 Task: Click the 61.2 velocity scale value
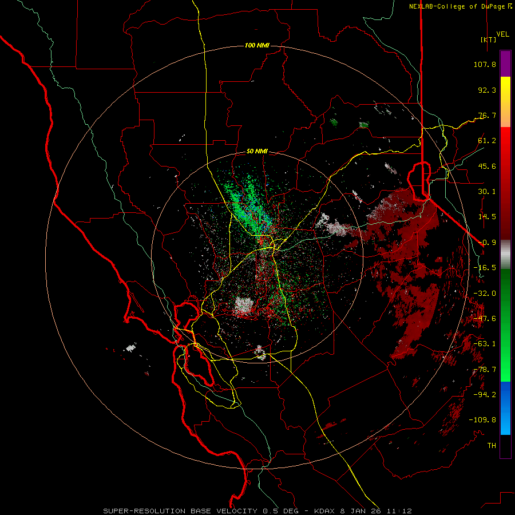coord(487,141)
